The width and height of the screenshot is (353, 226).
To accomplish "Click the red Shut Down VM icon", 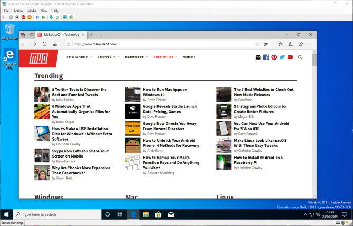I will tap(23, 17).
